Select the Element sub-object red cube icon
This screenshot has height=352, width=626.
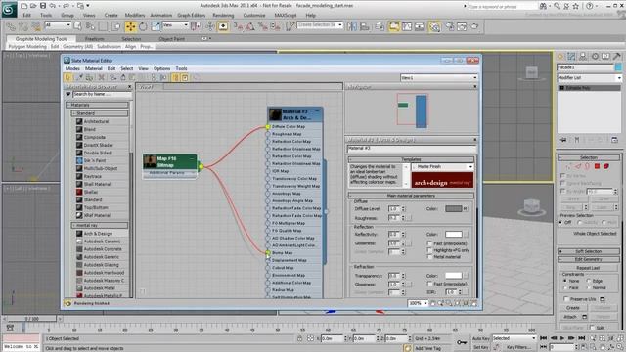[x=606, y=166]
